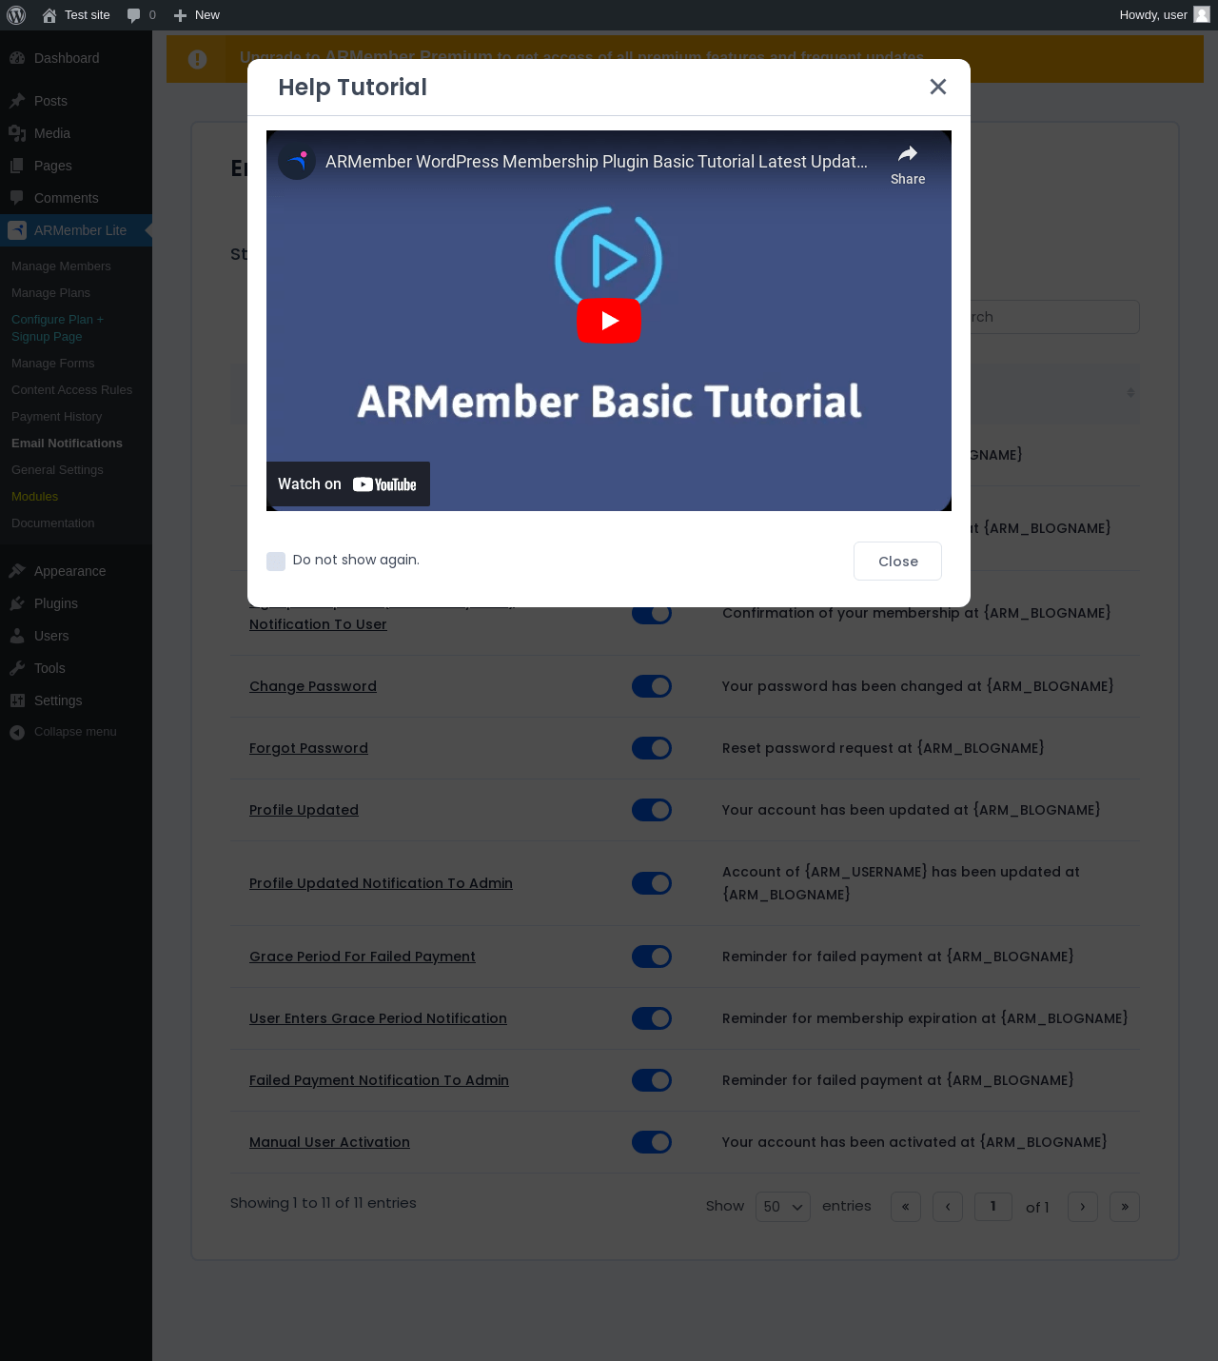Close Help Tutorial with X icon
Screen dimensions: 1218x1361
[x=938, y=87]
